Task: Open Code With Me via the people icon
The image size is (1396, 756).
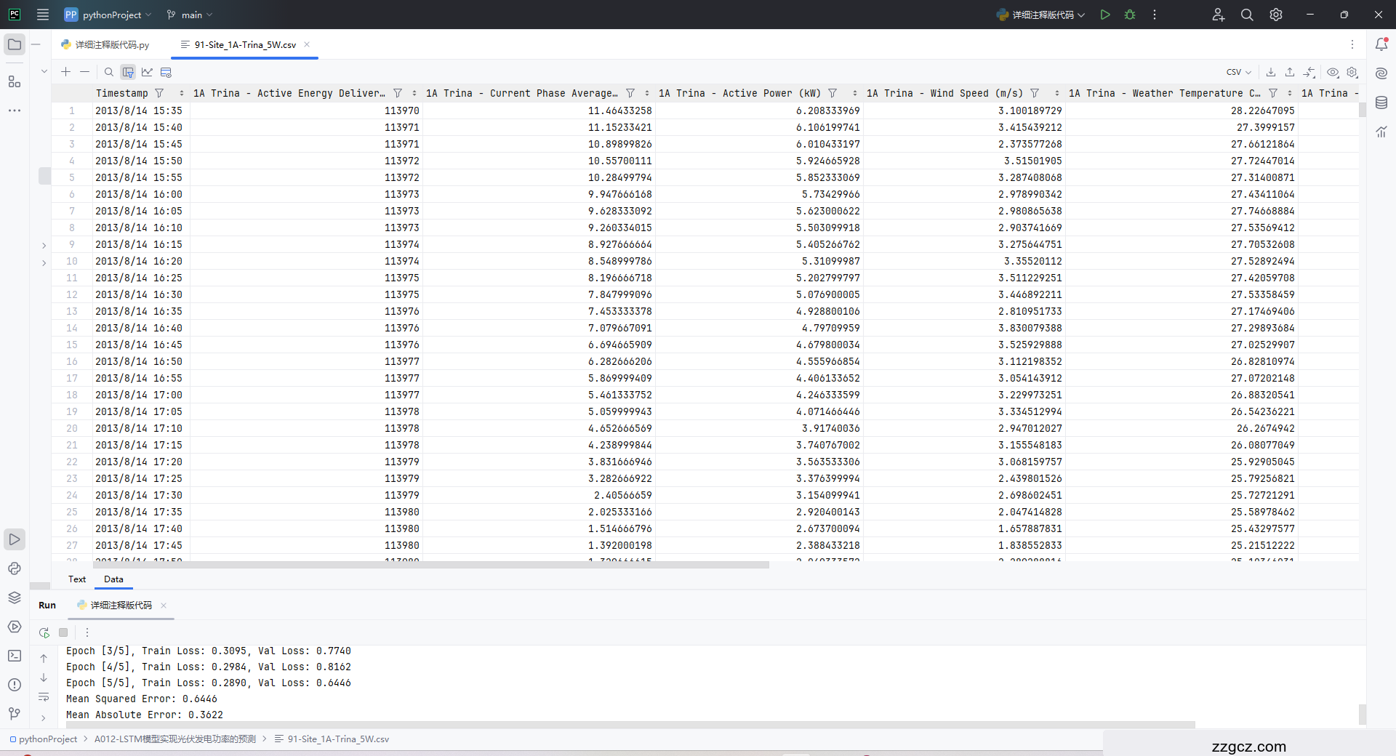Action: point(1218,15)
